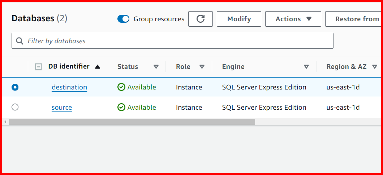Toggle the Group resources switch

(x=123, y=19)
